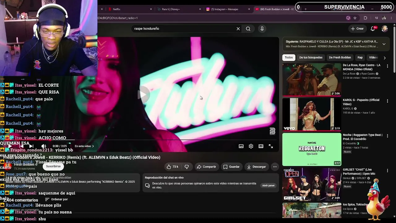Clear the YouTube search box text
396x223 pixels.
click(238, 28)
